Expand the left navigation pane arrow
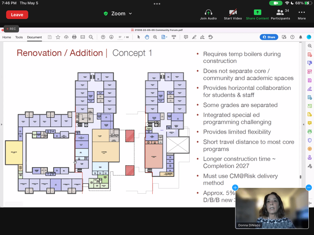 (2, 125)
